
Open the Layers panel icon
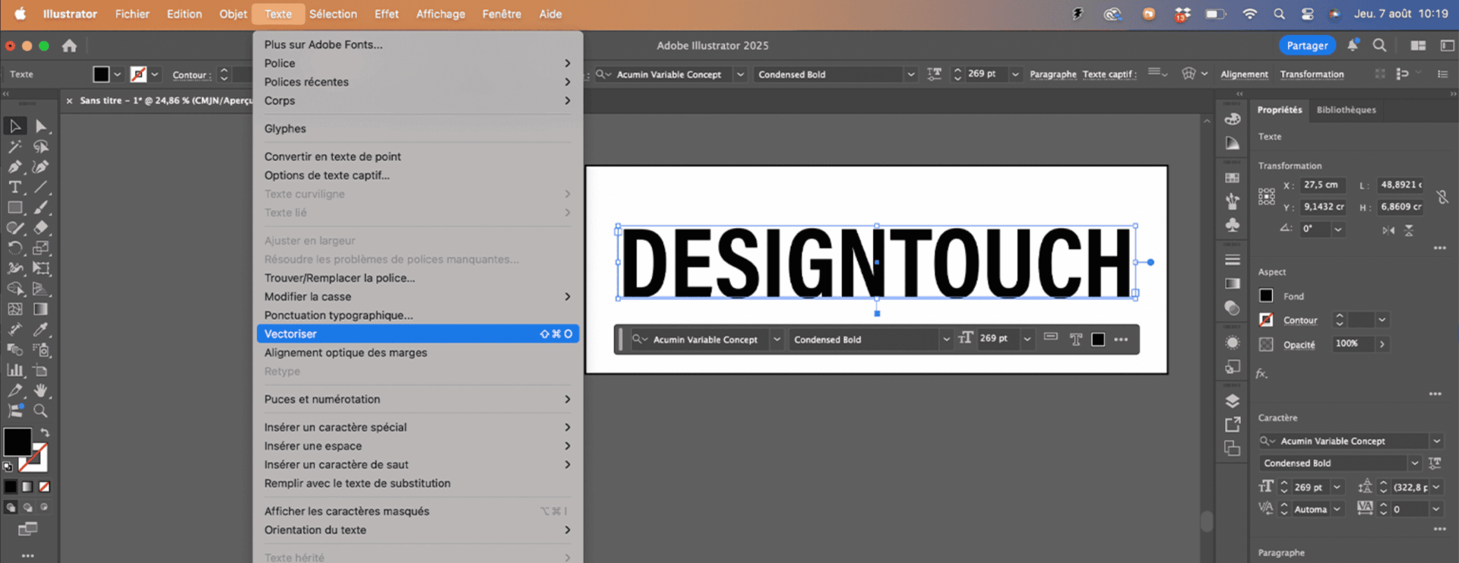pos(1233,401)
